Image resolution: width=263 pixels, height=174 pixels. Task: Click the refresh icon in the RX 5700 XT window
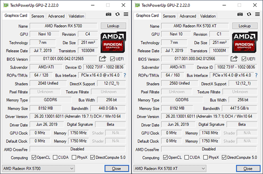point(249,15)
